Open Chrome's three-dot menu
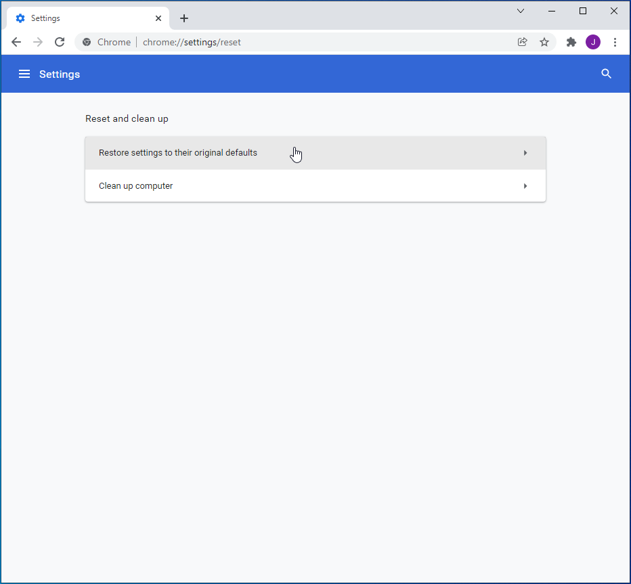This screenshot has width=631, height=584. click(615, 42)
